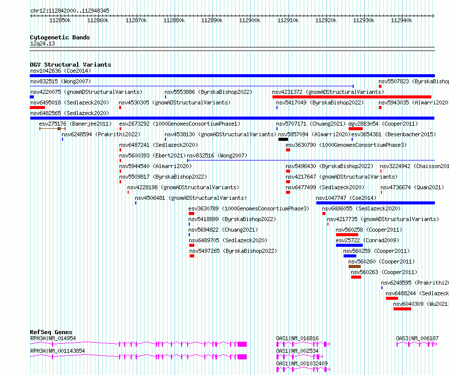Image resolution: width=449 pixels, height=375 pixels.
Task: Click nsv6489705 (Sedlazeck2020) label
Action: [x=228, y=240]
